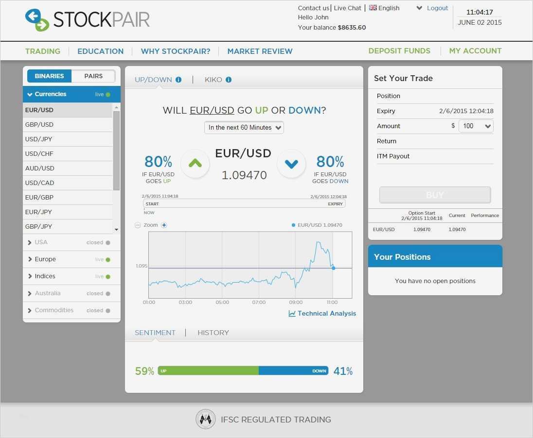Viewport: 533px width, 438px height.
Task: Switch to the HISTORY tab
Action: pyautogui.click(x=213, y=333)
